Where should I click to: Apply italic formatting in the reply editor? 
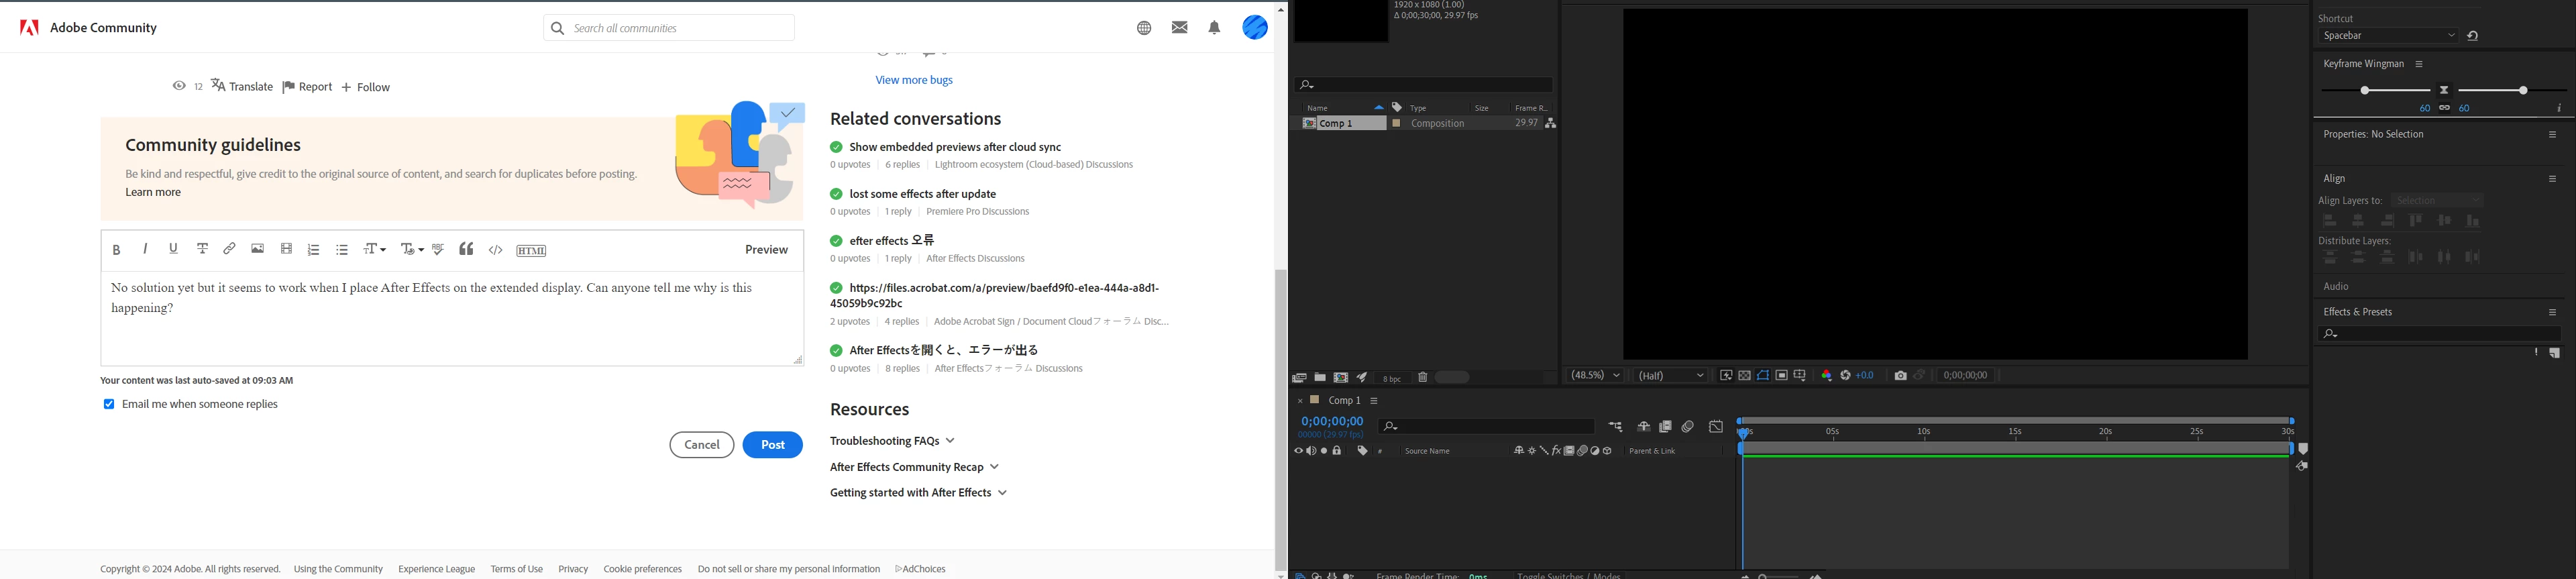click(146, 249)
